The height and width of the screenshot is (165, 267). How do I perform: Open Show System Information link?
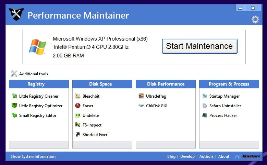click(x=33, y=156)
